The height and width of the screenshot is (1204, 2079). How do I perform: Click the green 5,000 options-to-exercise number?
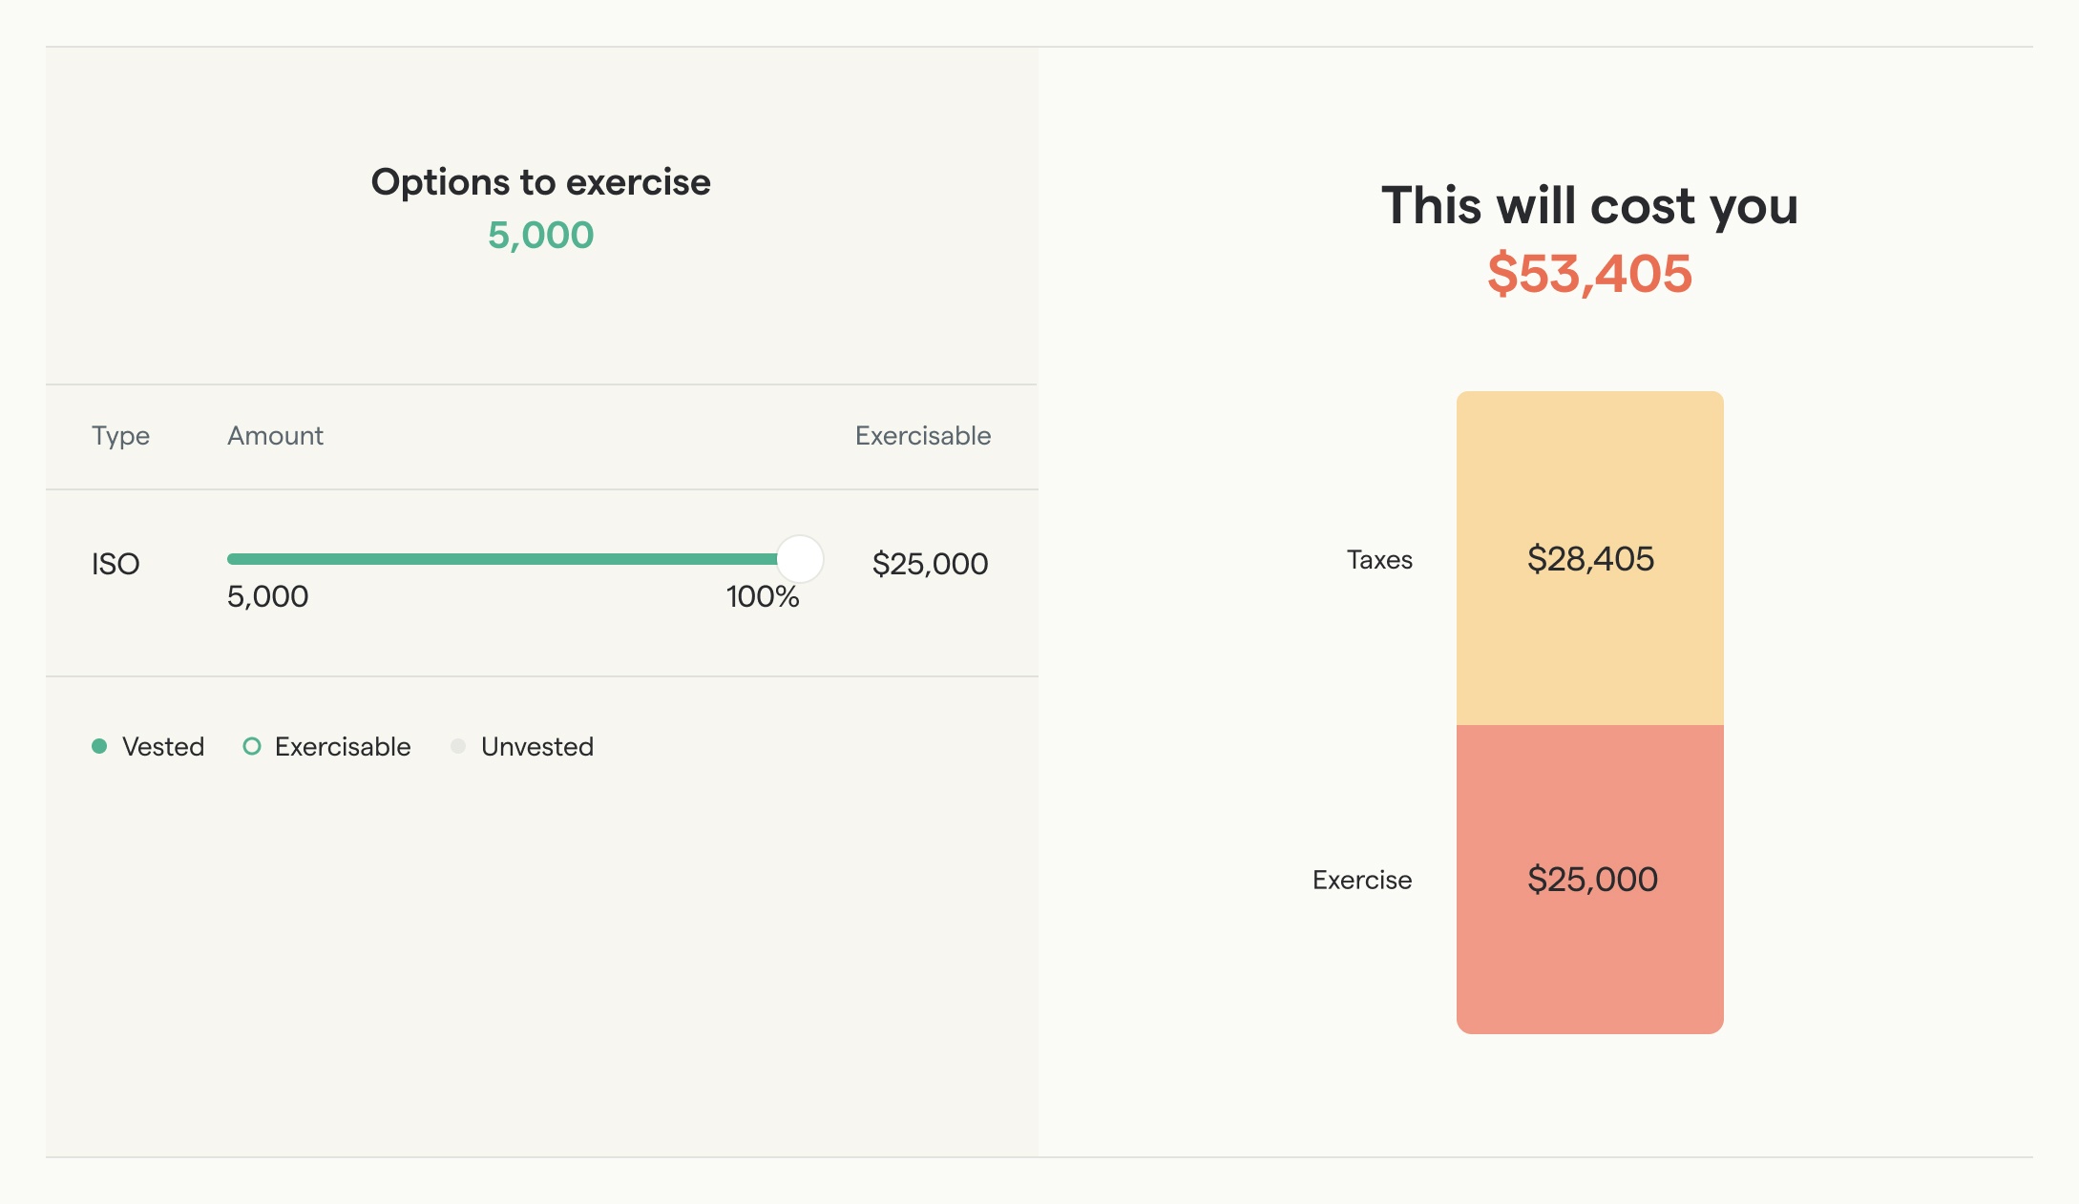pyautogui.click(x=540, y=235)
